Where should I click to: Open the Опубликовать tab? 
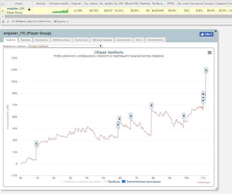pos(155,40)
